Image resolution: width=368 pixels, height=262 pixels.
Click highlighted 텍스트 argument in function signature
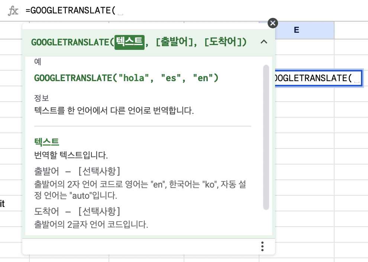click(x=129, y=42)
